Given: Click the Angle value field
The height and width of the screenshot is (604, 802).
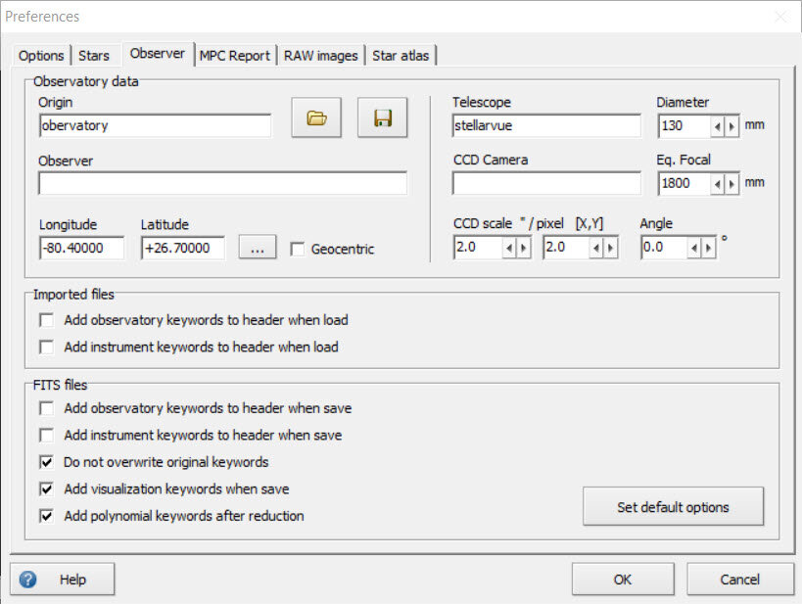Looking at the screenshot, I should click(x=664, y=248).
